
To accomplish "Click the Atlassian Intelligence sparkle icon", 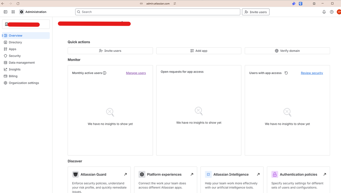I will click(x=208, y=174).
